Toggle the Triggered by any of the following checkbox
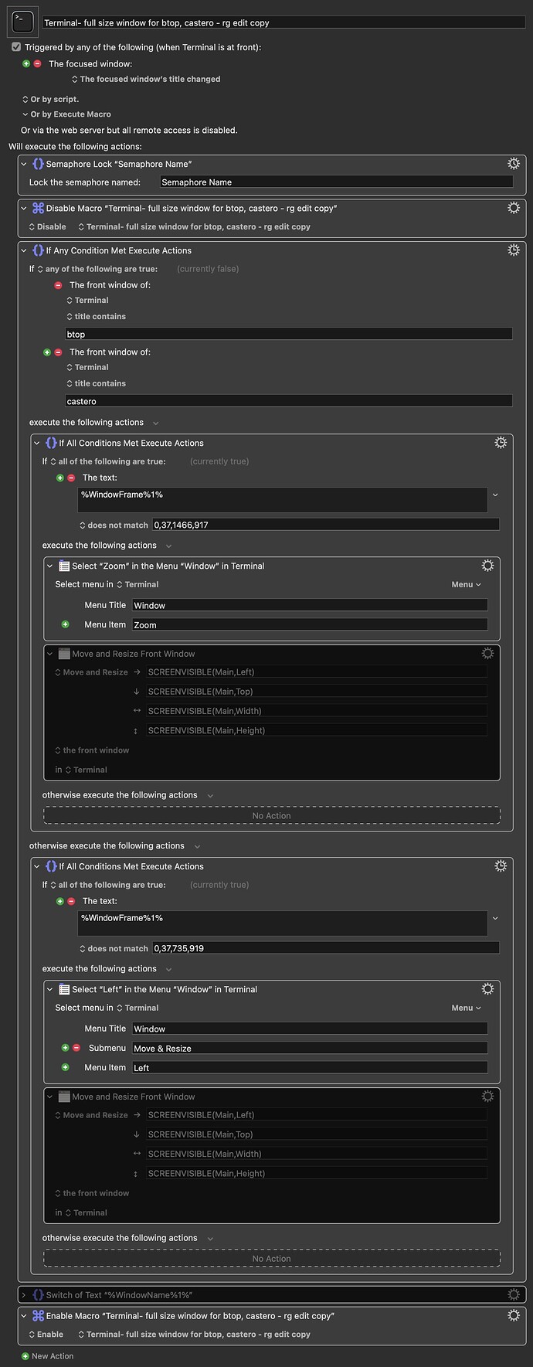 (16, 47)
